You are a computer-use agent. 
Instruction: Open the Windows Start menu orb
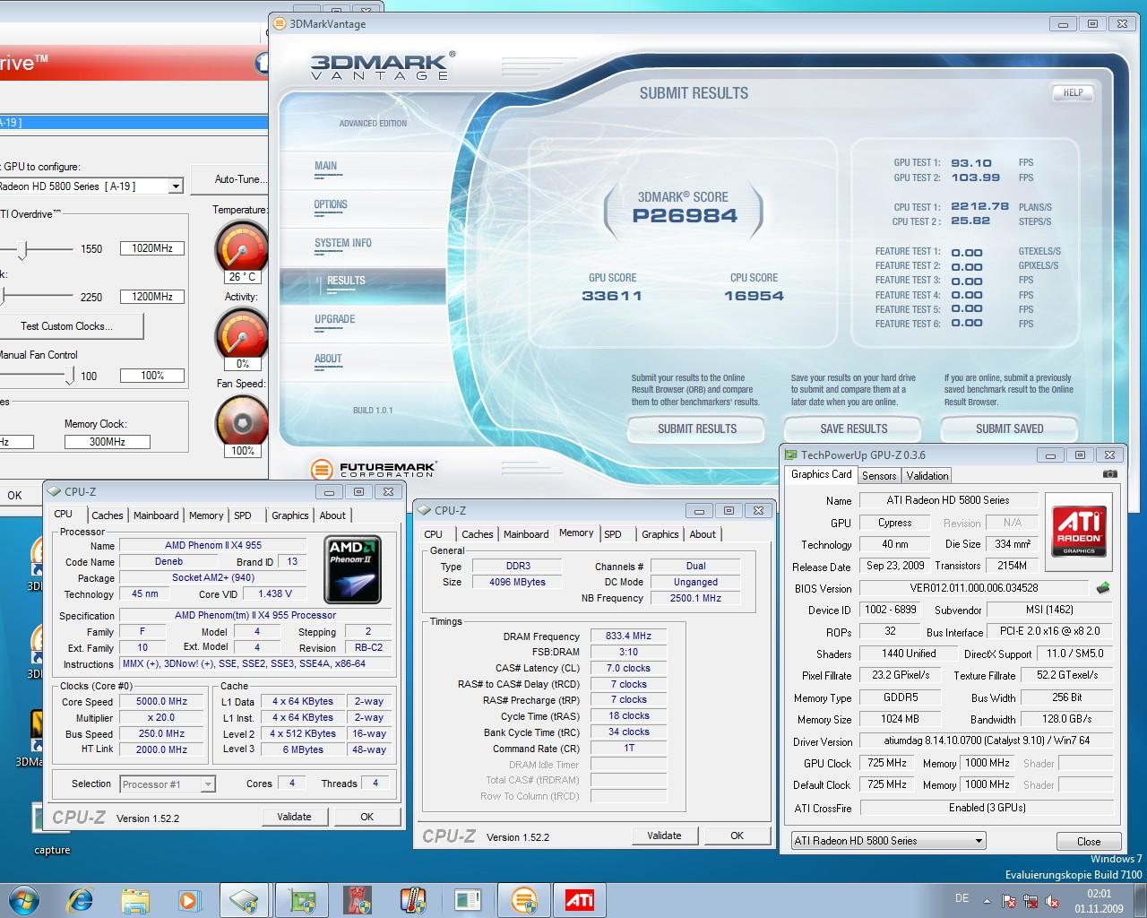tap(24, 899)
